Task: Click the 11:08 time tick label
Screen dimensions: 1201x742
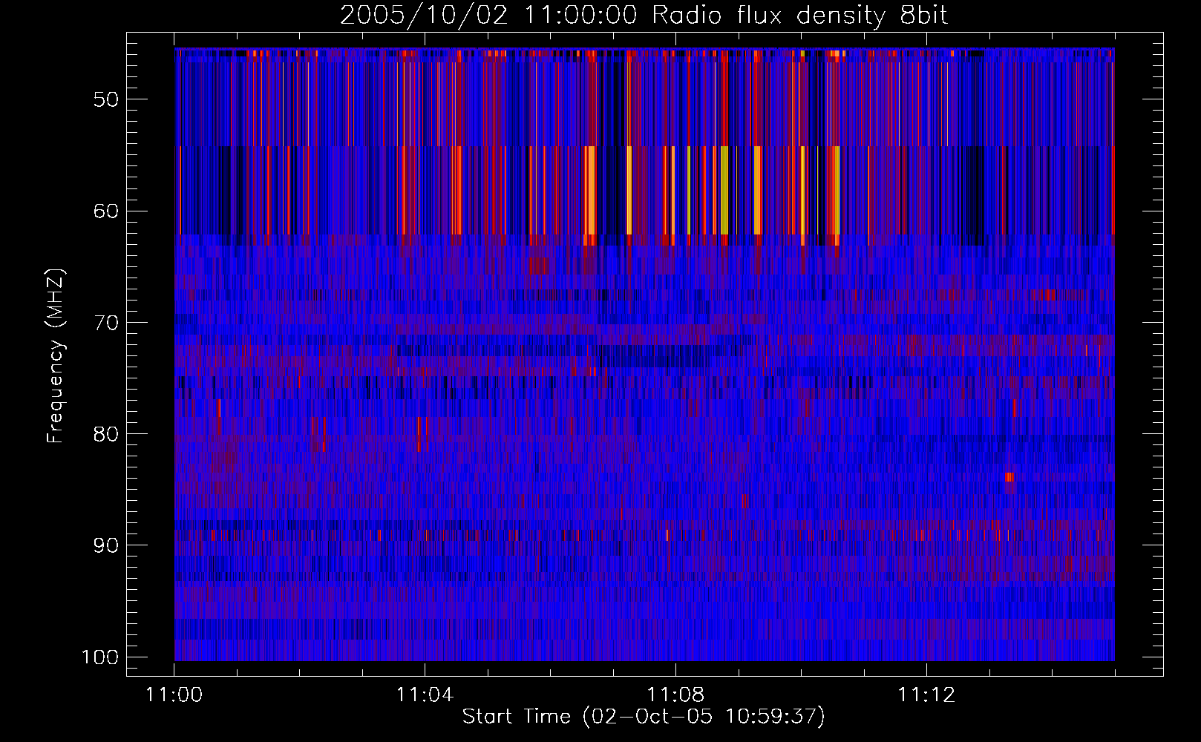Action: tap(675, 695)
